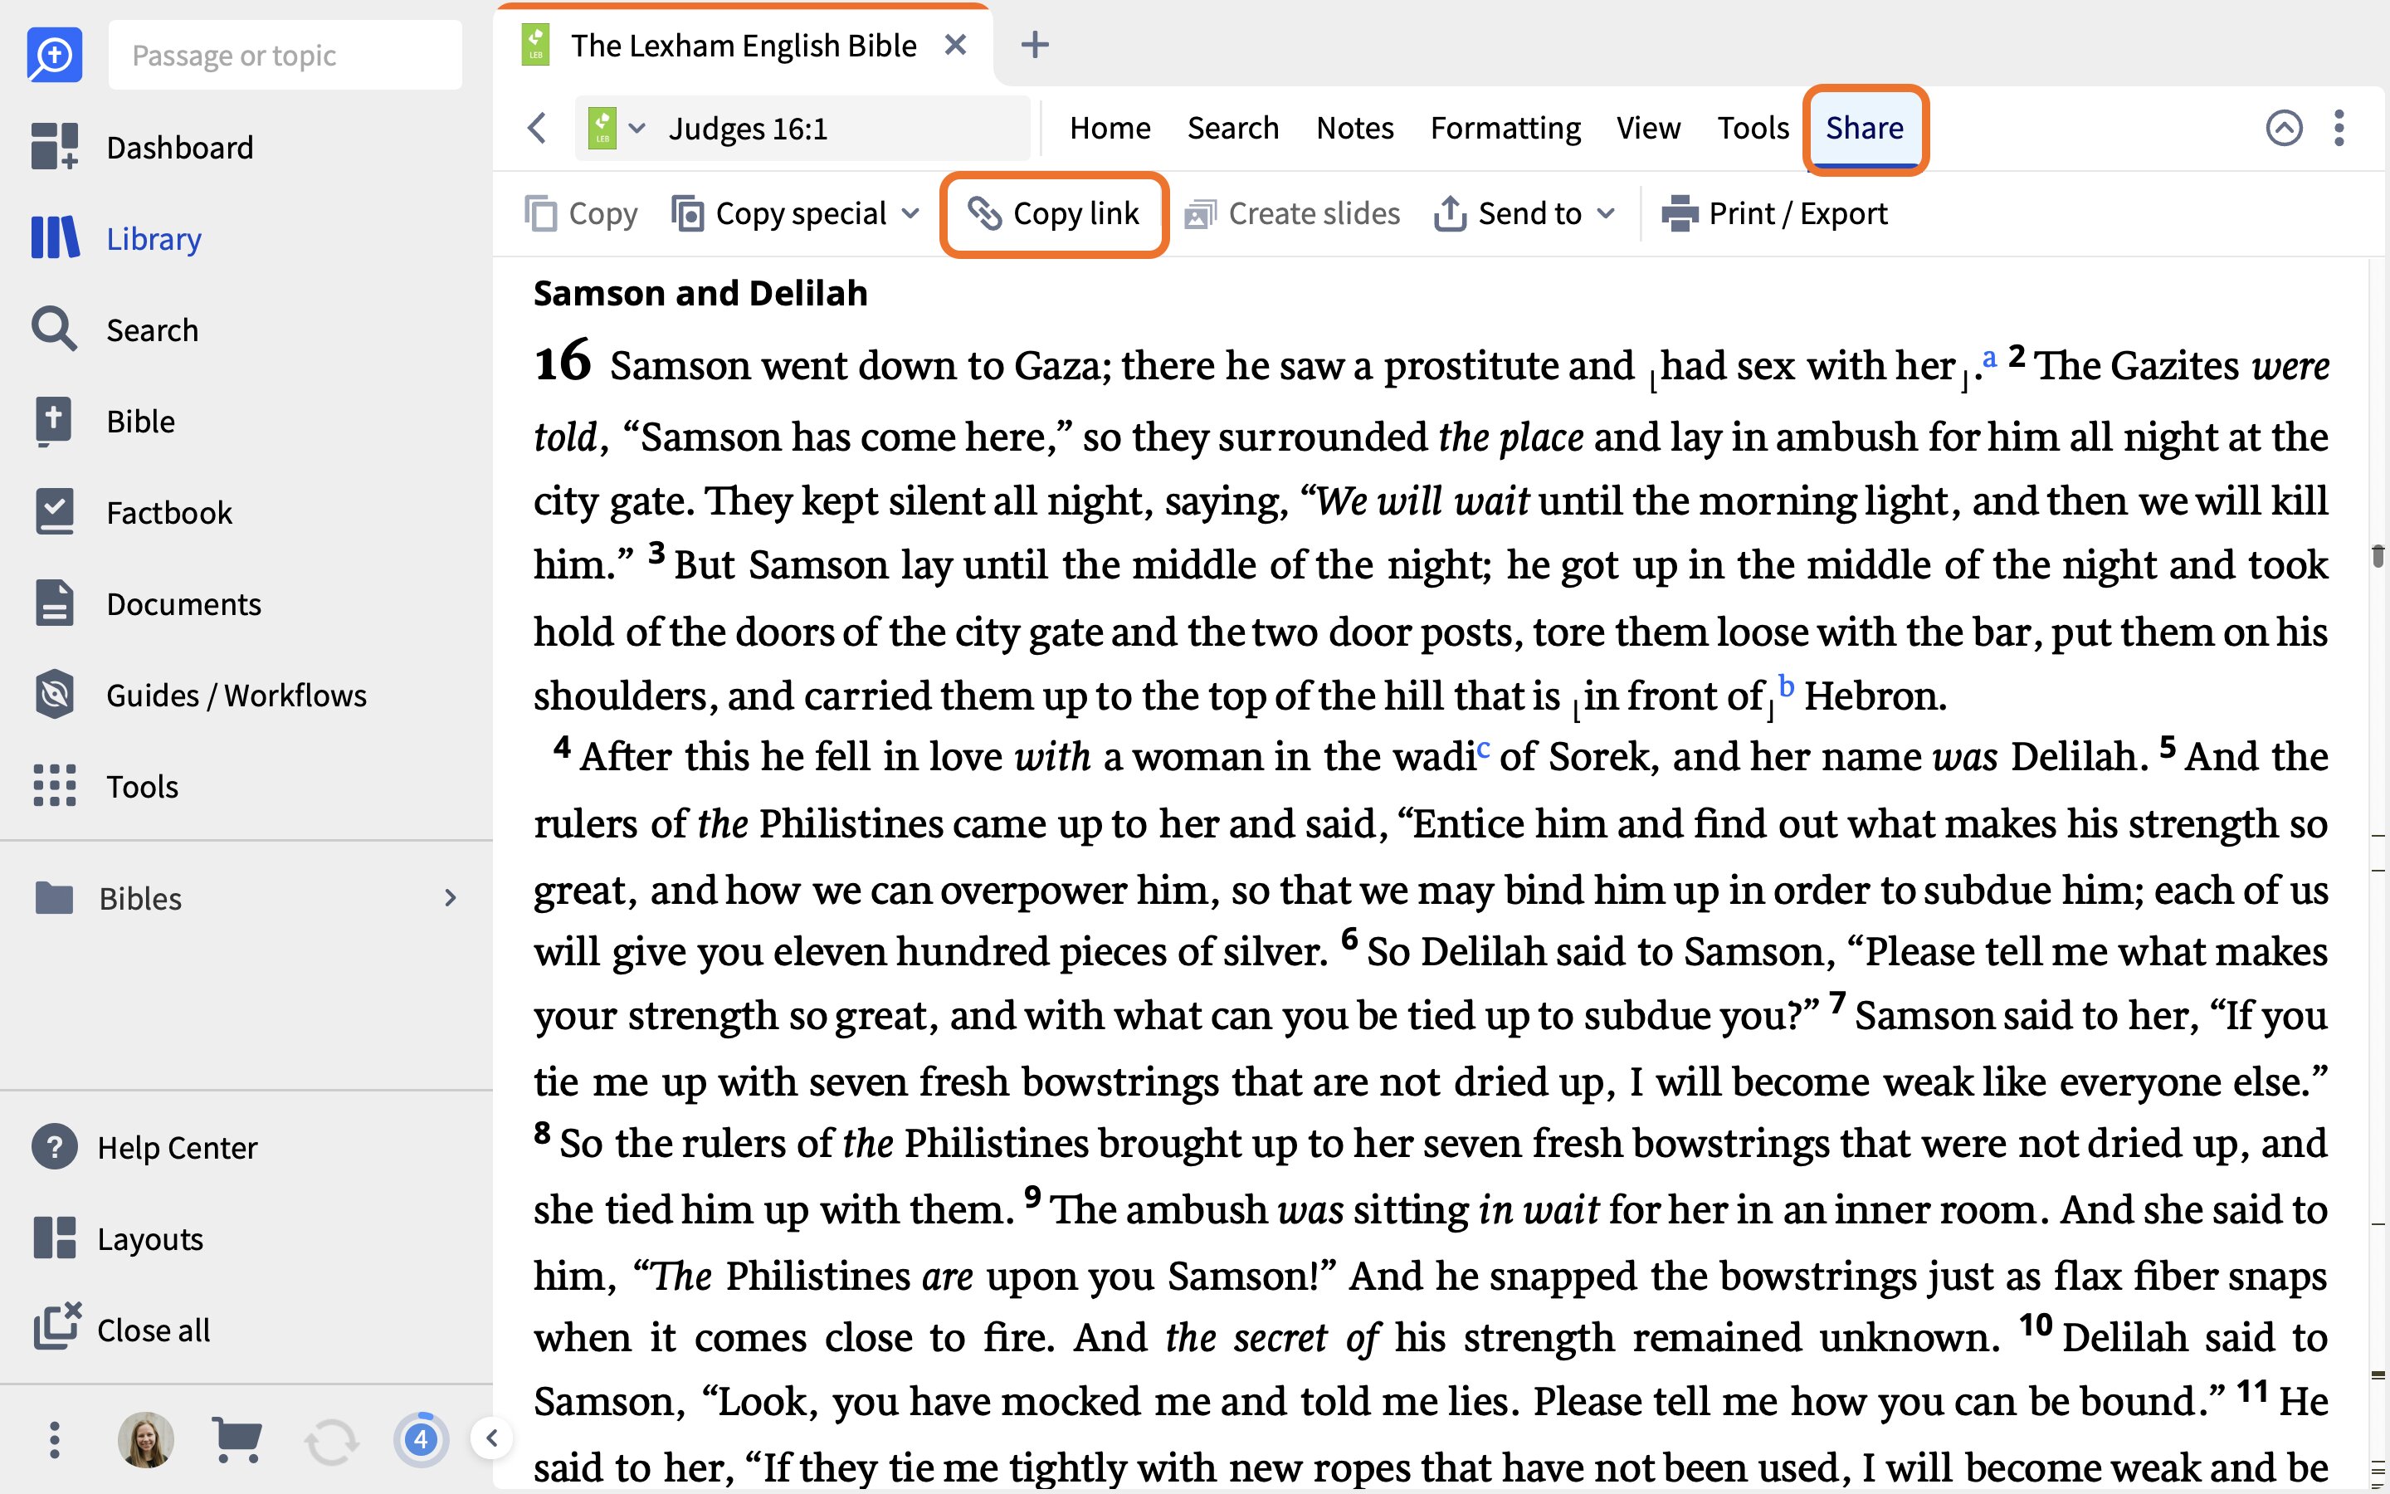Click the chapter number 16

pyautogui.click(x=563, y=361)
